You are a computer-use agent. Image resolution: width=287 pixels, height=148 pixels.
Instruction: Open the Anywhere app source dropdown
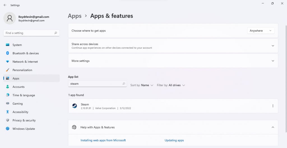pos(261,31)
